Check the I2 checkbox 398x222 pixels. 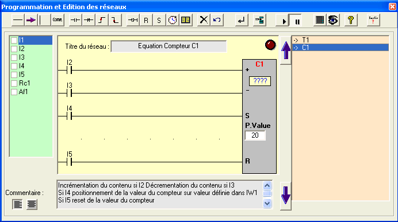click(x=14, y=49)
